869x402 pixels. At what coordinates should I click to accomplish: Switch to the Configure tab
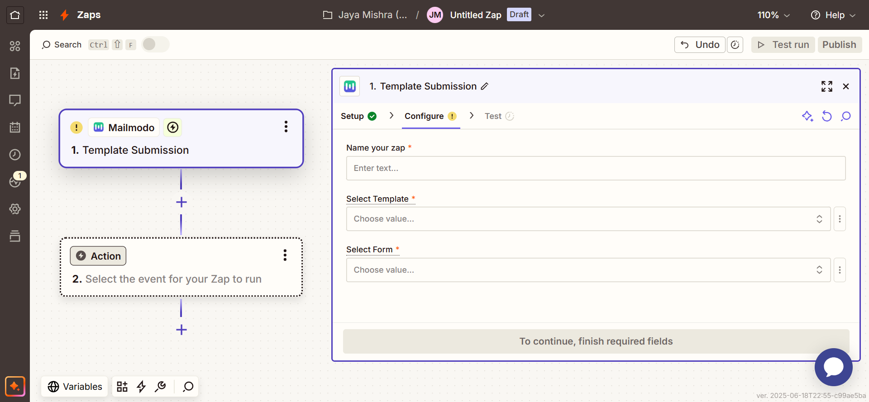tap(430, 116)
